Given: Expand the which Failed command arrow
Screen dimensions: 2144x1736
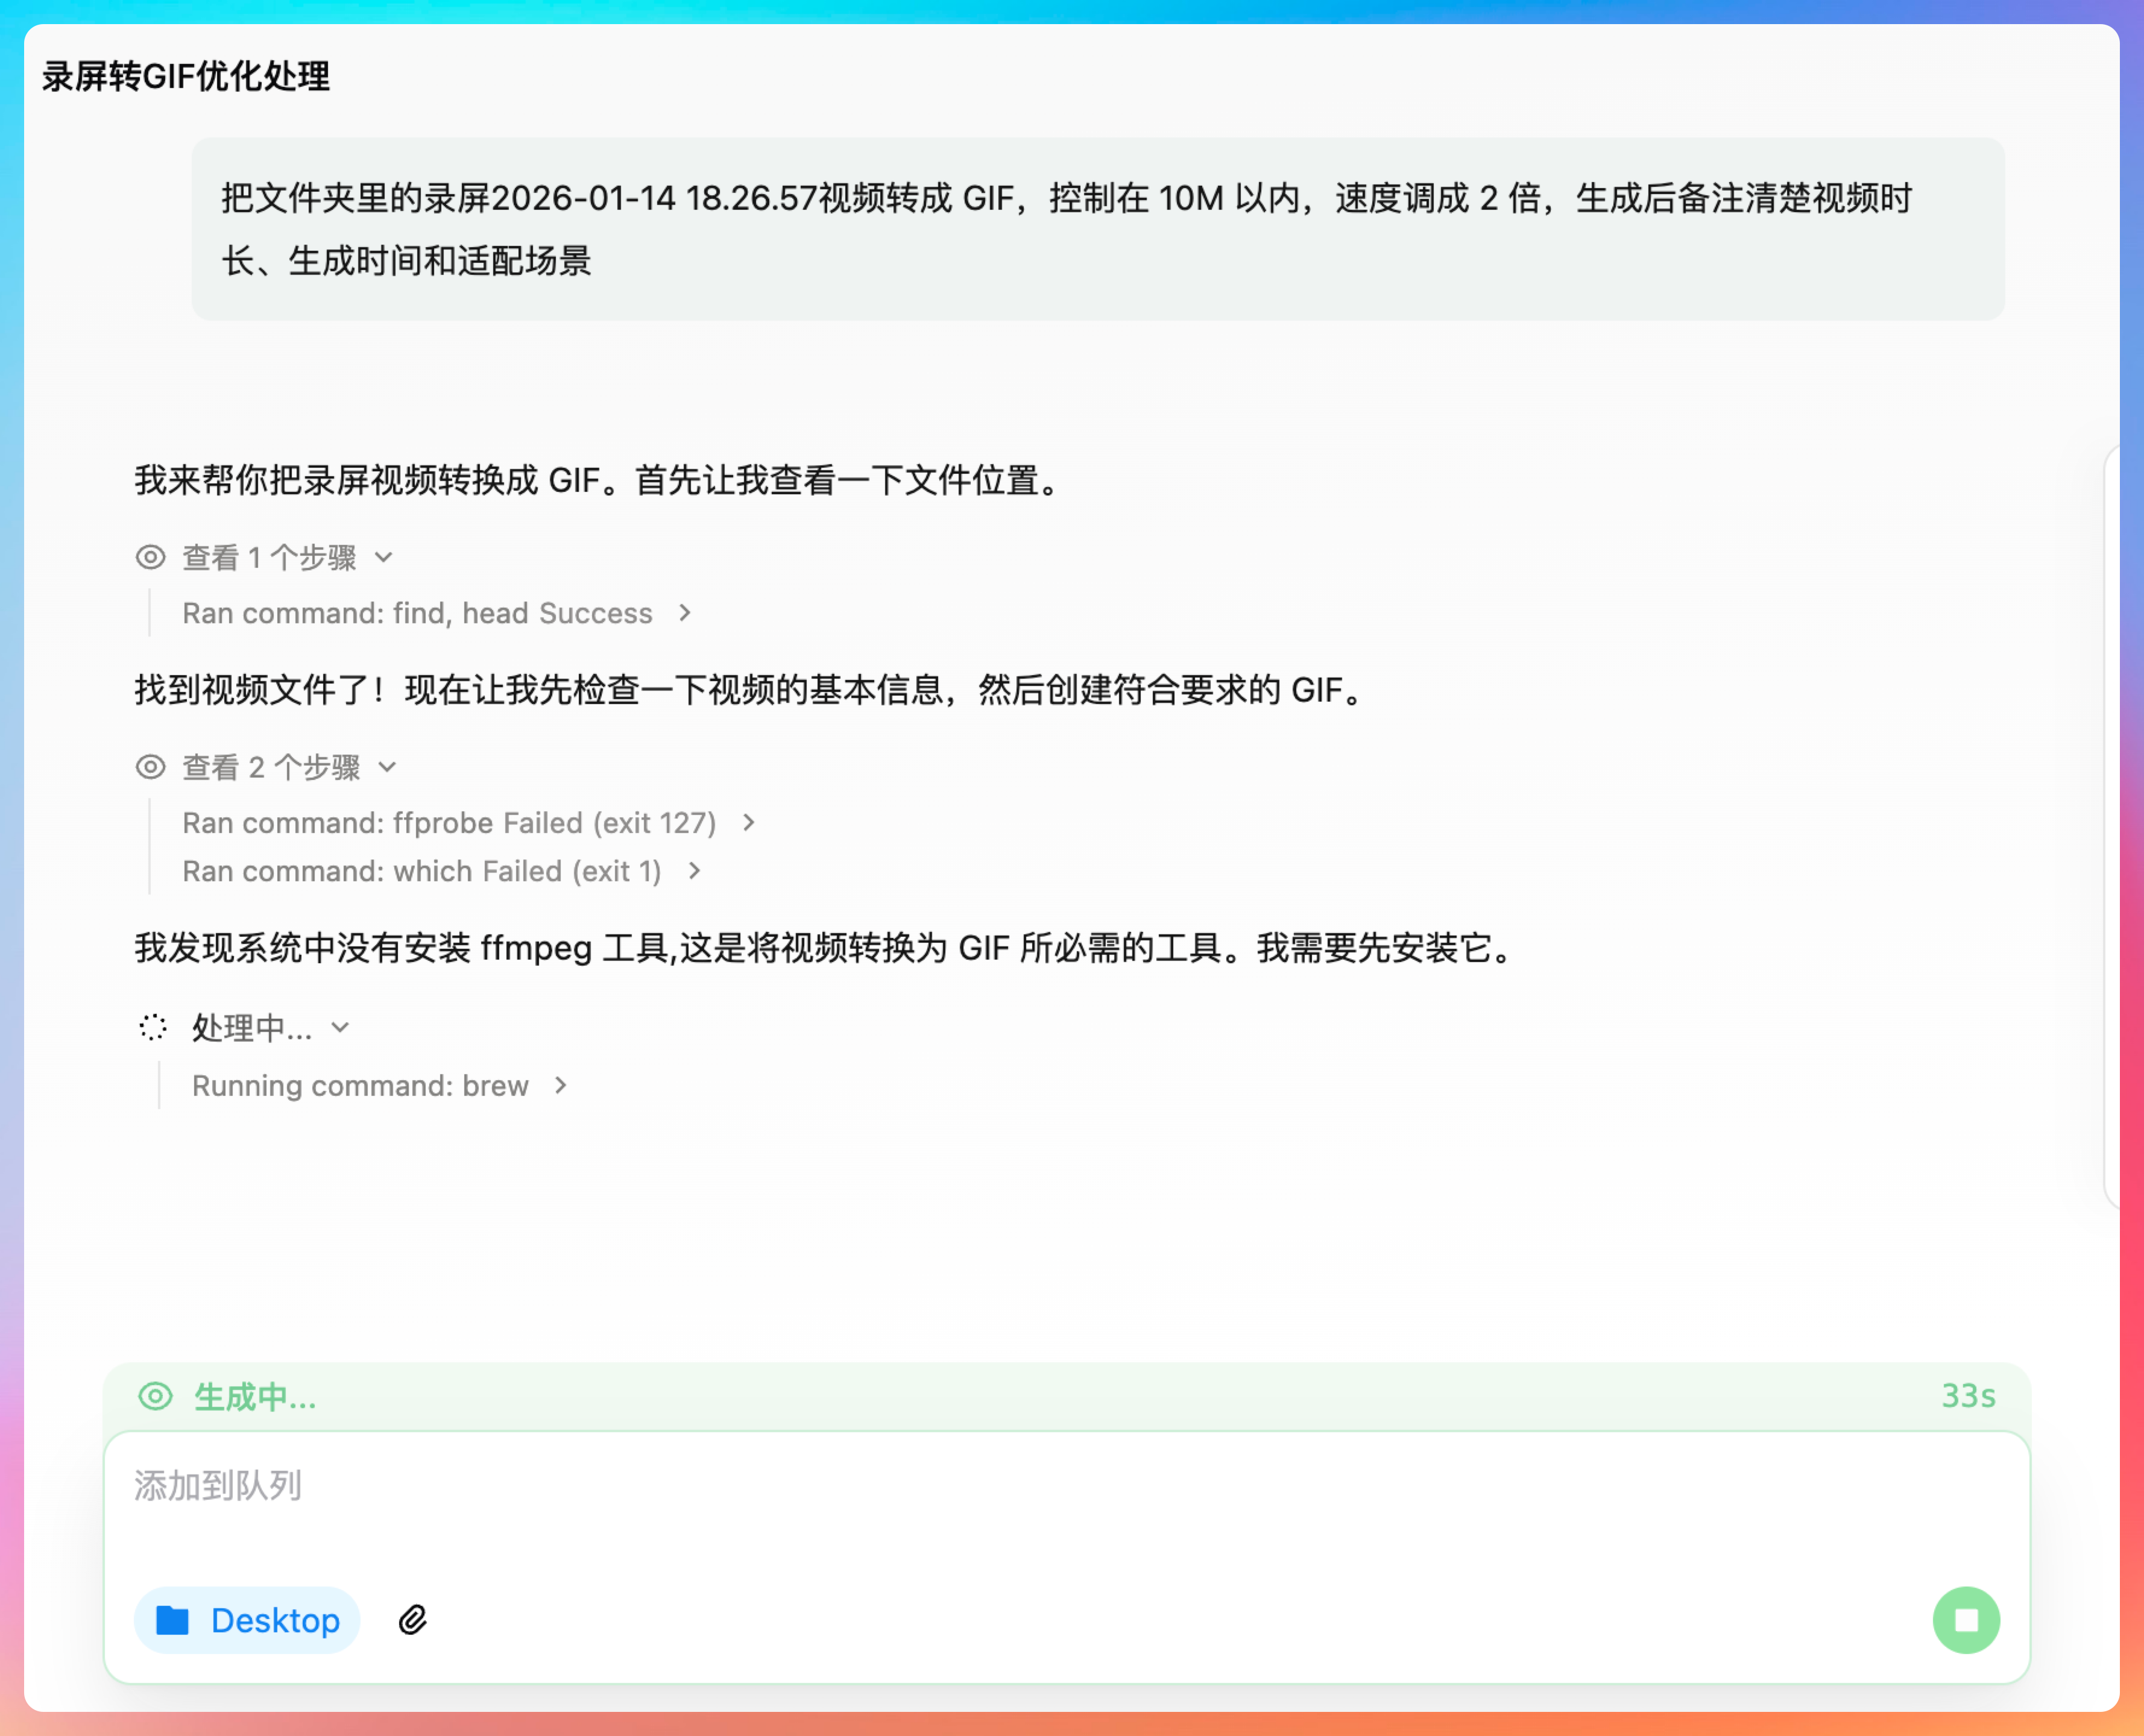Looking at the screenshot, I should [x=695, y=871].
